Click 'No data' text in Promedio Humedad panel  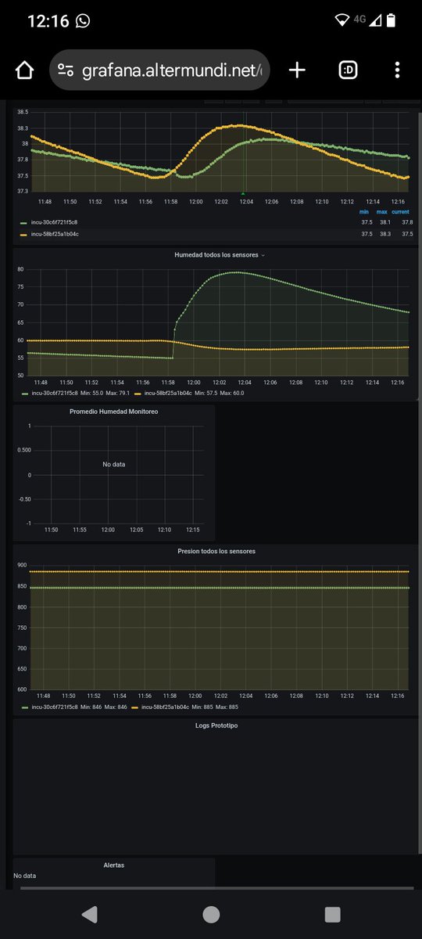point(114,464)
